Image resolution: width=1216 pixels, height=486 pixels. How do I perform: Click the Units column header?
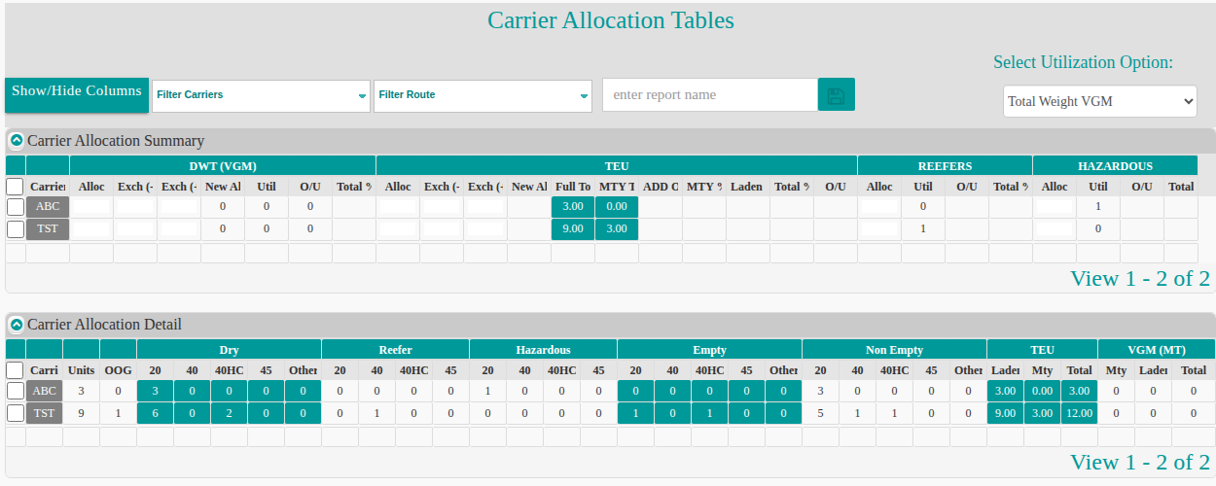click(x=82, y=370)
